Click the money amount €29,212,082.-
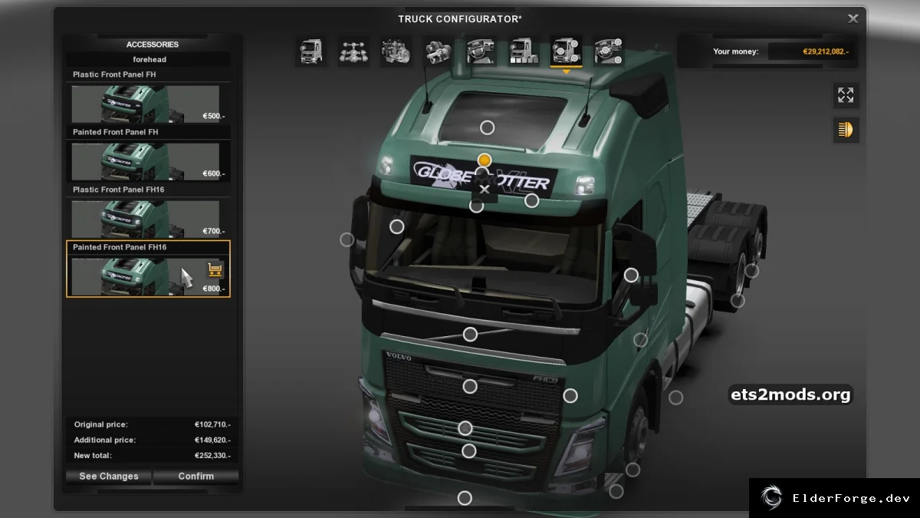This screenshot has width=920, height=518. point(826,51)
